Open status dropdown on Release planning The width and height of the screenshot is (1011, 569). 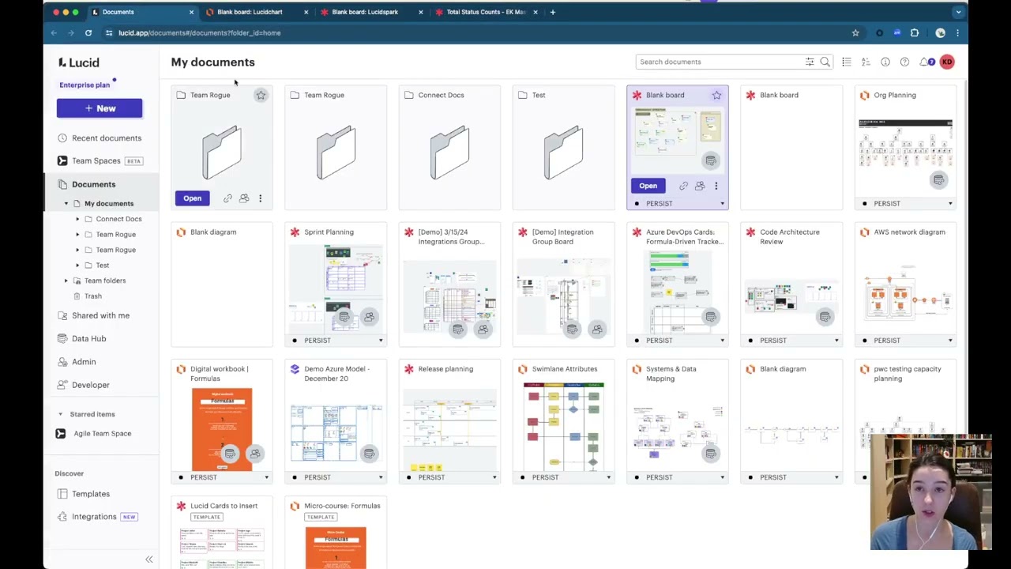(x=494, y=477)
